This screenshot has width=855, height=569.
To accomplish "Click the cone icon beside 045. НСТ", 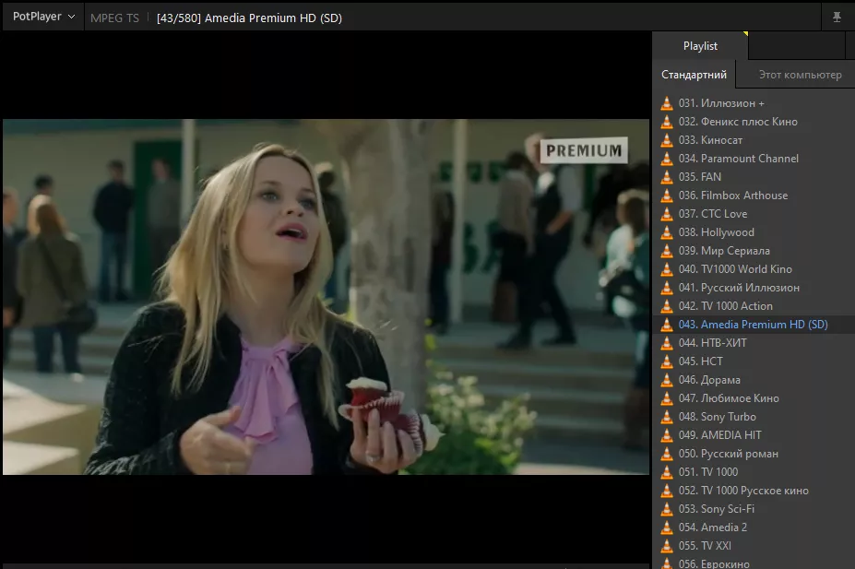I will (x=666, y=362).
